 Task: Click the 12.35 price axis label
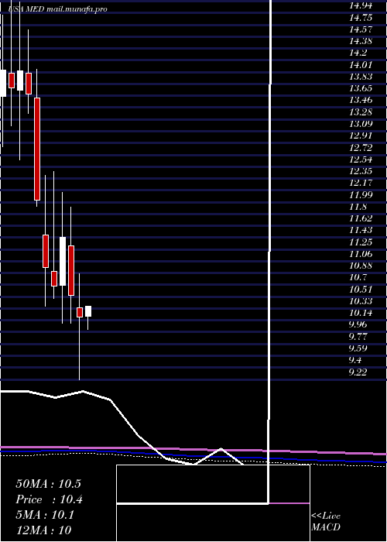point(361,171)
